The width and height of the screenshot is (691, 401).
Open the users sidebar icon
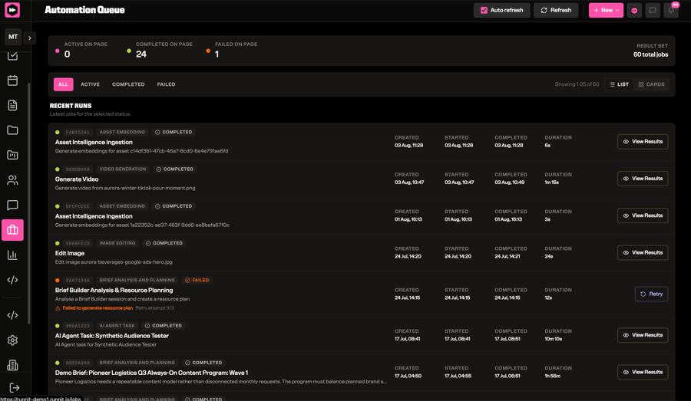12,180
